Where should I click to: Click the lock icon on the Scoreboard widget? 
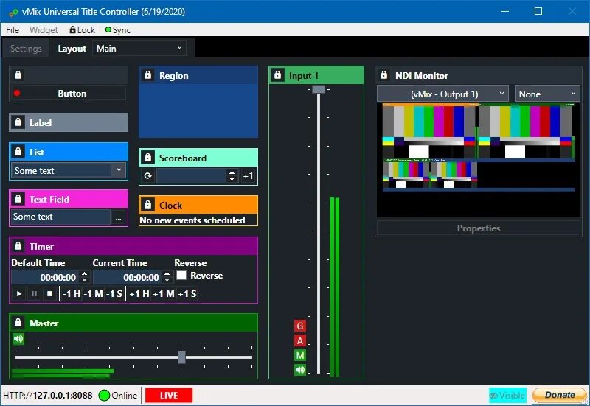148,158
